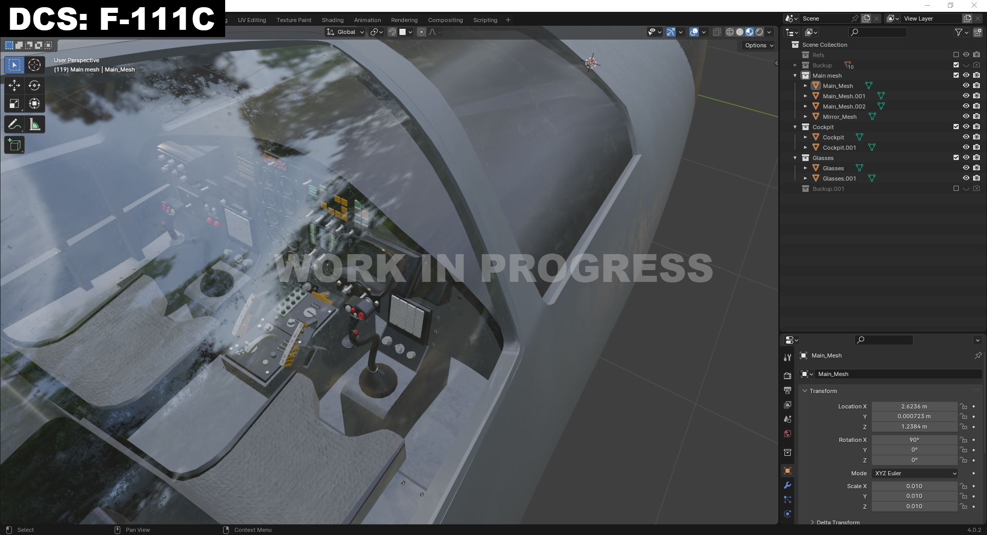This screenshot has width=987, height=535.
Task: Open the World properties tab
Action: tap(787, 434)
